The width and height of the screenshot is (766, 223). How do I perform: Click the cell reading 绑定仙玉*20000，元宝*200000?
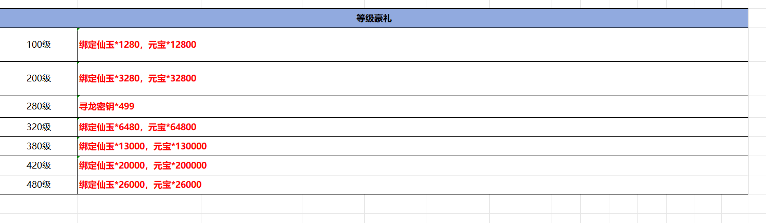tap(143, 165)
